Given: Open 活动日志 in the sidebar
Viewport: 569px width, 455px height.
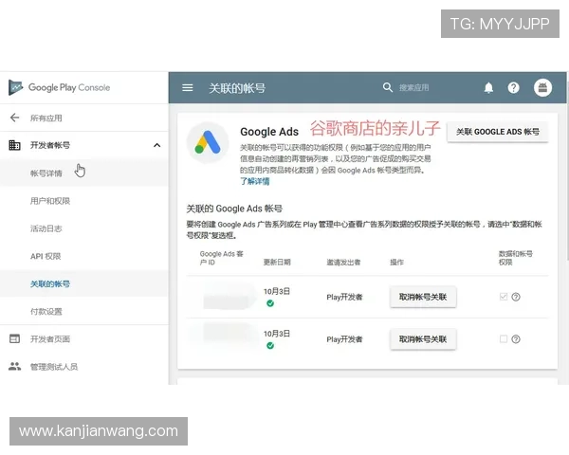Looking at the screenshot, I should point(46,228).
